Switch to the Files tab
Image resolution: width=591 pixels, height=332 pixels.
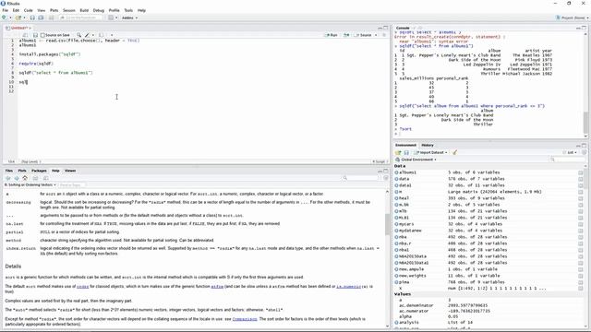8,171
